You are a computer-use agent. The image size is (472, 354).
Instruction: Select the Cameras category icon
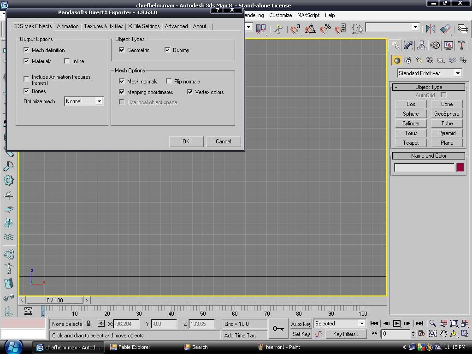point(430,60)
